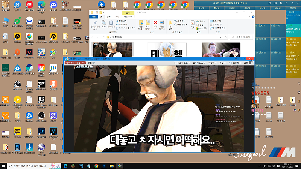This screenshot has width=301, height=169.
Task: Open the Riot Client desktop shortcut
Action: click(x=29, y=6)
